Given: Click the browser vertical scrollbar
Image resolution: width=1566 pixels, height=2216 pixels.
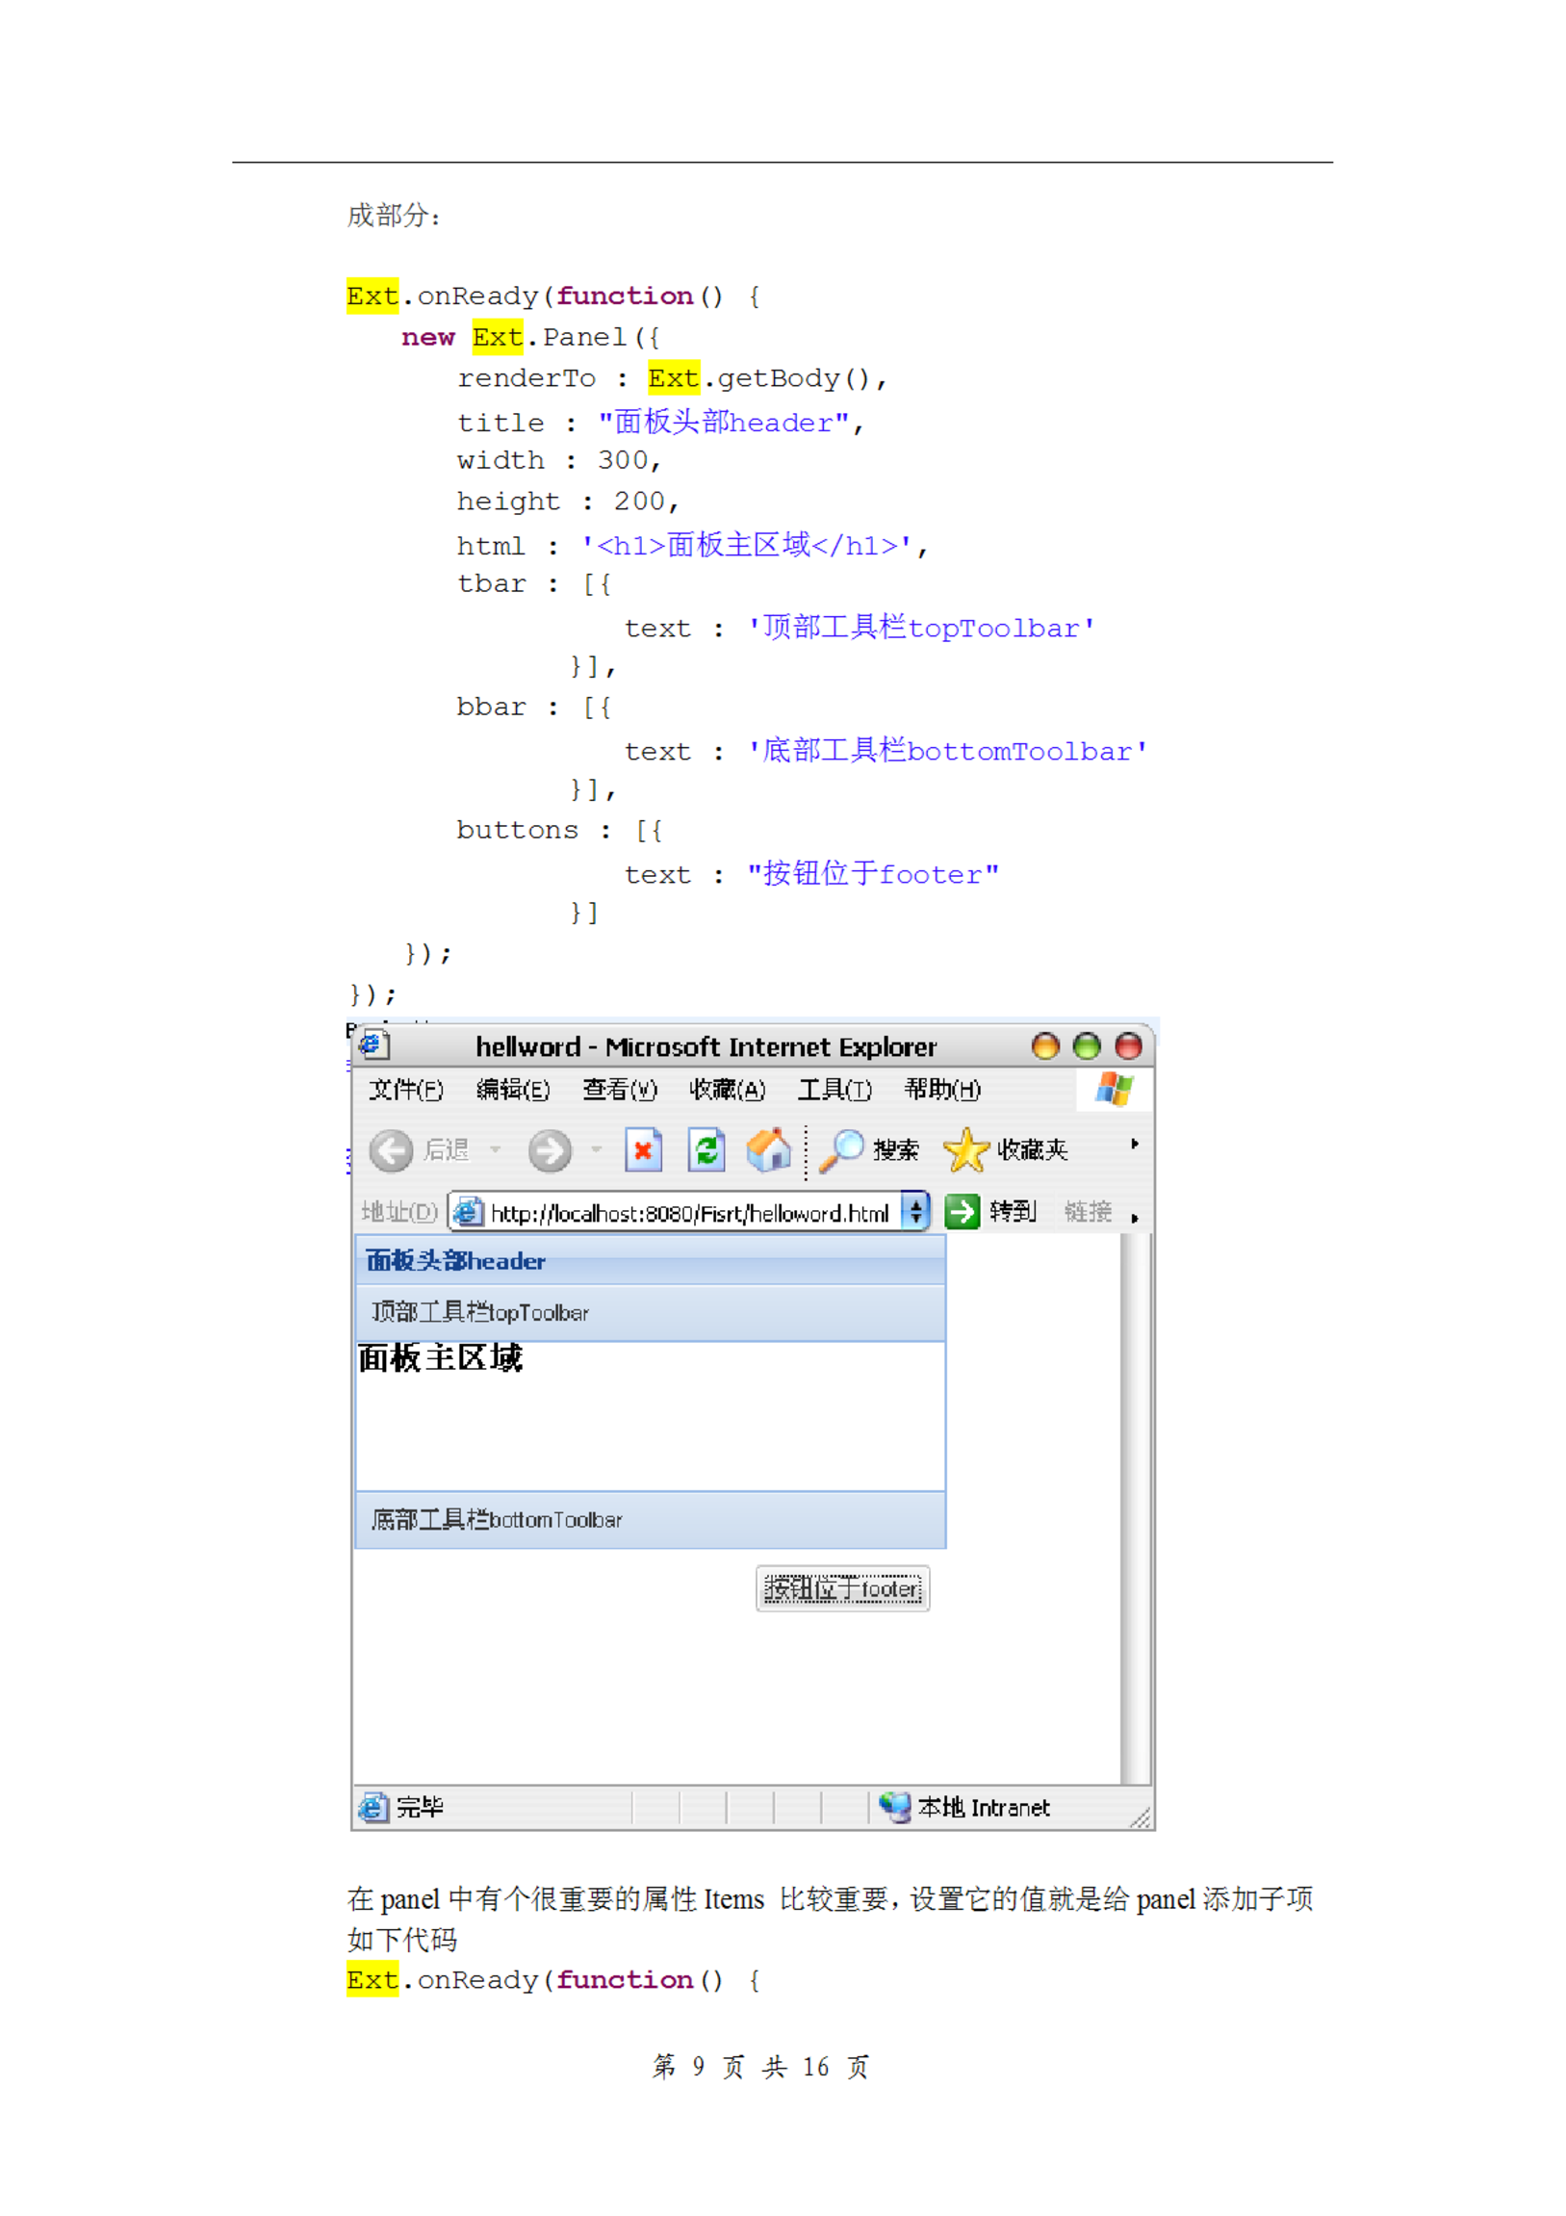Looking at the screenshot, I should (x=1136, y=1508).
